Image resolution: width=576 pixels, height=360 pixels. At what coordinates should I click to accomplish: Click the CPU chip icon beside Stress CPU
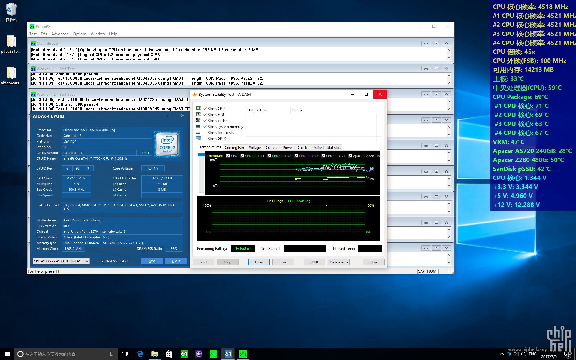tap(198, 108)
